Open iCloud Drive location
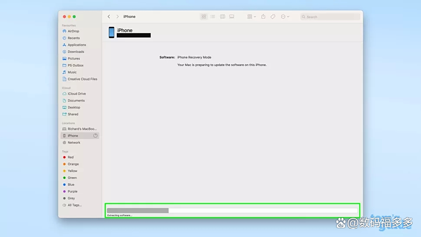This screenshot has height=237, width=421. point(76,94)
